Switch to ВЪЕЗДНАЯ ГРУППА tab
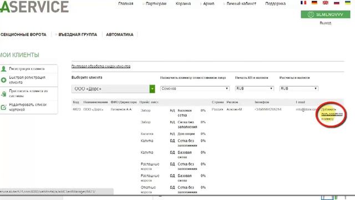This screenshot has height=200, width=355. click(78, 34)
